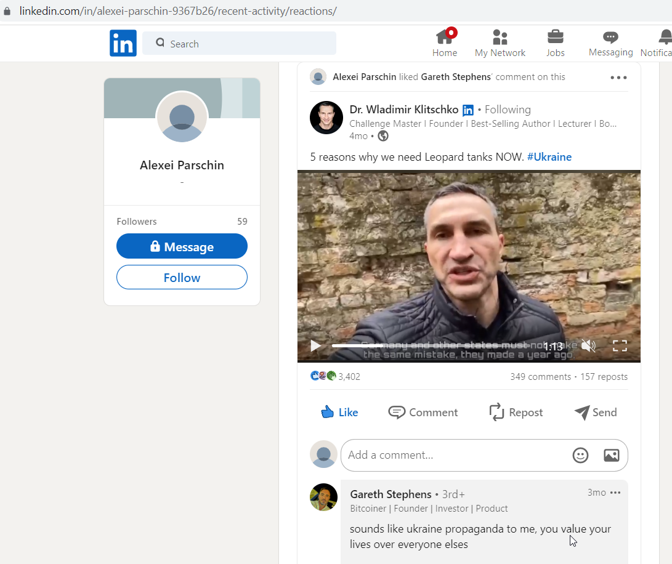The image size is (672, 564).
Task: Click the Comment button
Action: (423, 413)
